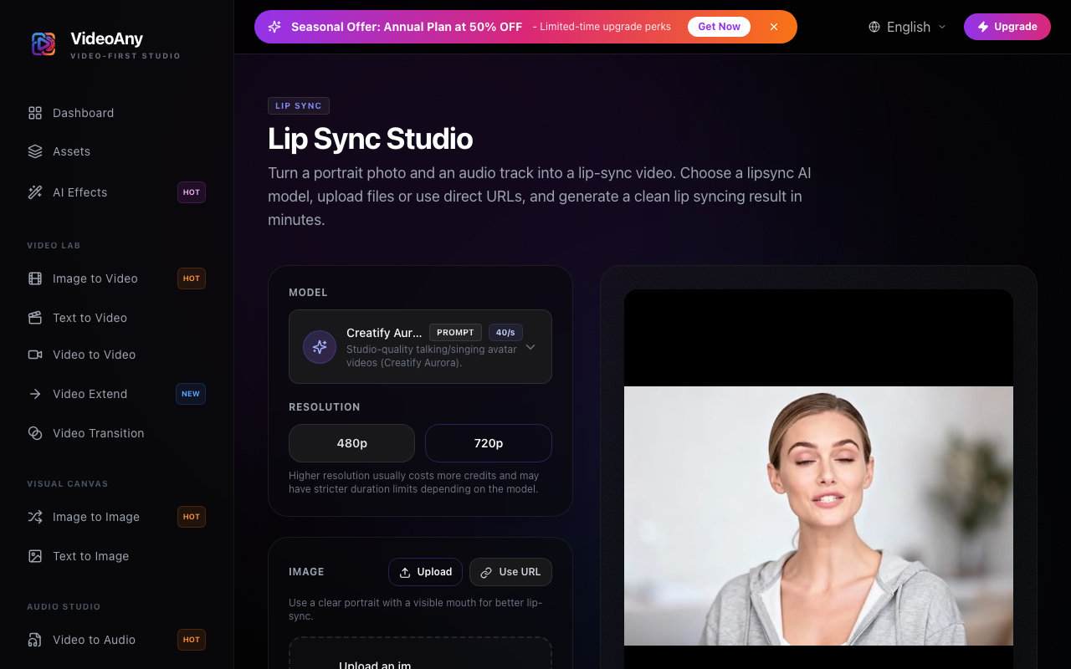
Task: Open Video Extend from the sidebar
Action: tap(90, 394)
